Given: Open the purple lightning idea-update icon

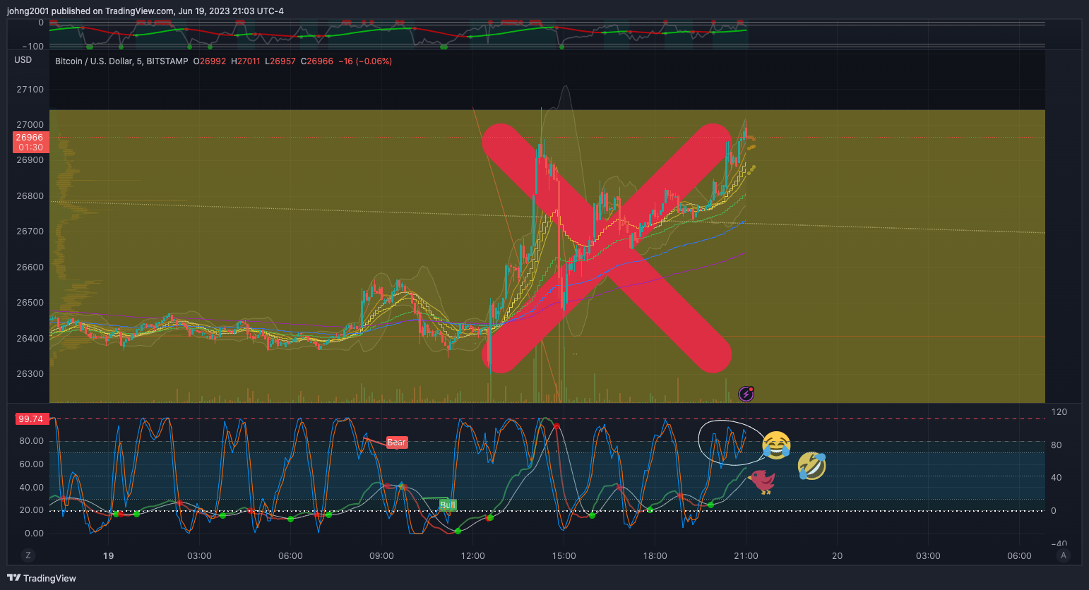Looking at the screenshot, I should click(746, 394).
